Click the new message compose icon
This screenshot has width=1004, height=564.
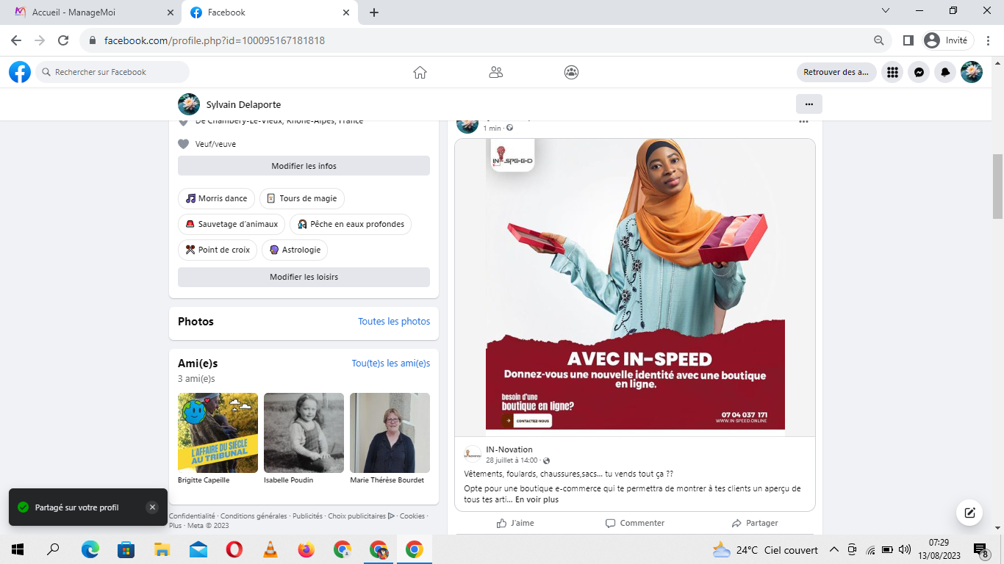tap(969, 513)
